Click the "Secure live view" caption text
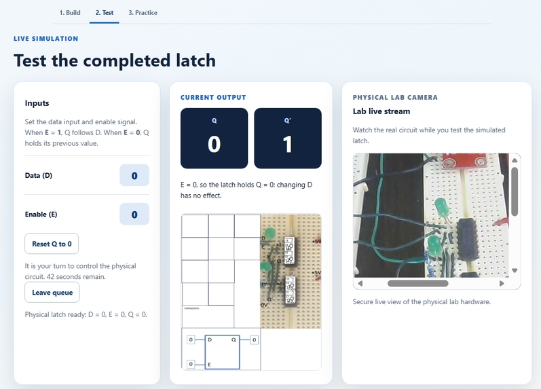Viewport: 541px width, 389px height. click(422, 301)
